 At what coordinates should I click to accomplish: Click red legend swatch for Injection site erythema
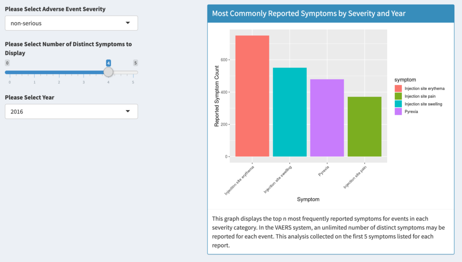coord(398,89)
